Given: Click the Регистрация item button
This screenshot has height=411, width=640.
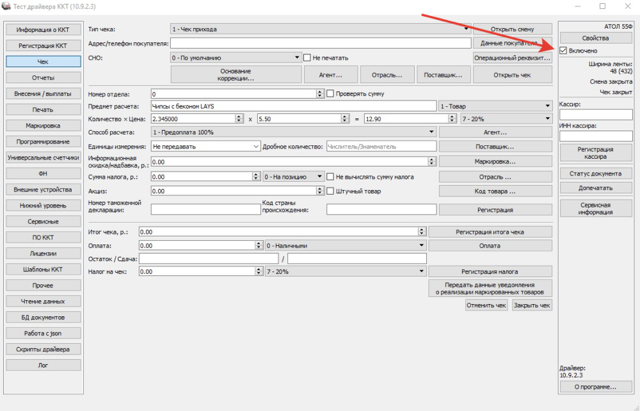Looking at the screenshot, I should (x=495, y=210).
